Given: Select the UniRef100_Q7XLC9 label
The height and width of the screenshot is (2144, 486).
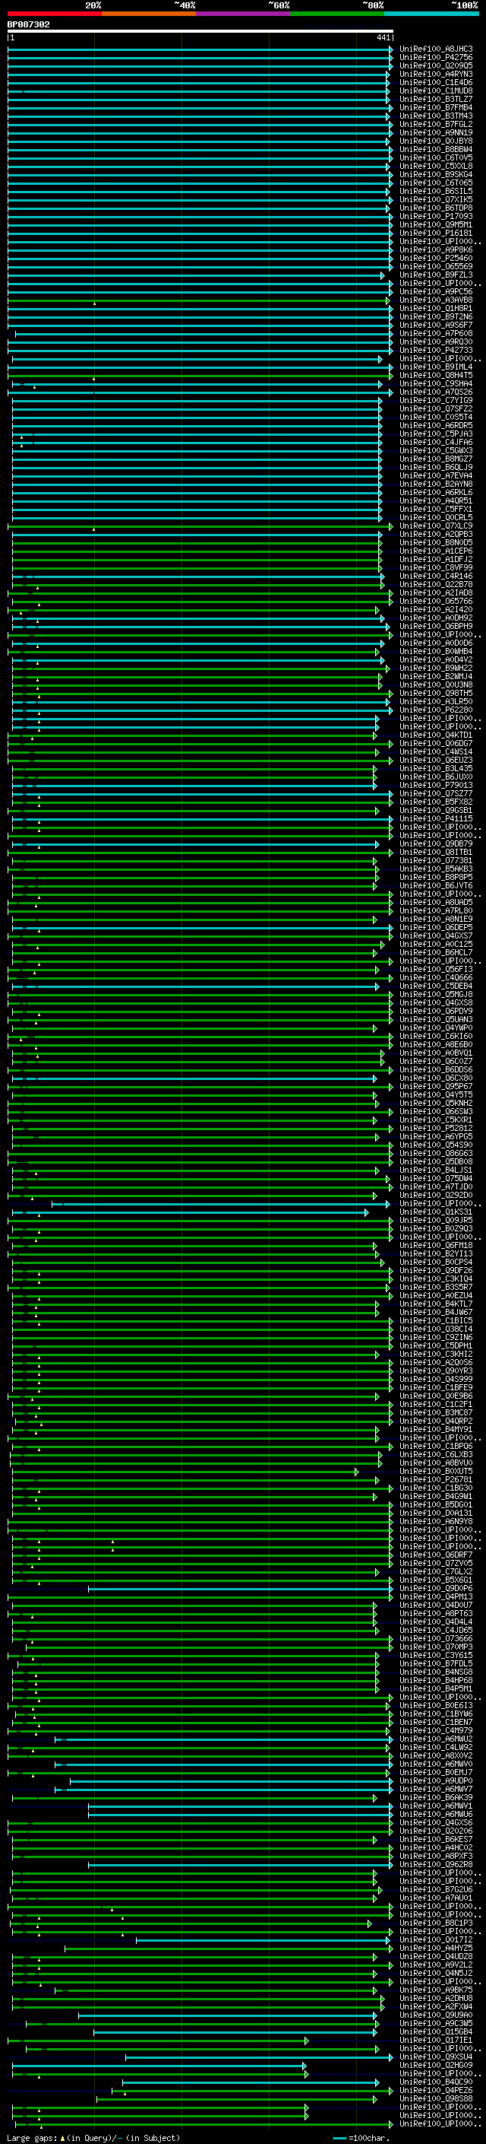Looking at the screenshot, I should click(436, 526).
